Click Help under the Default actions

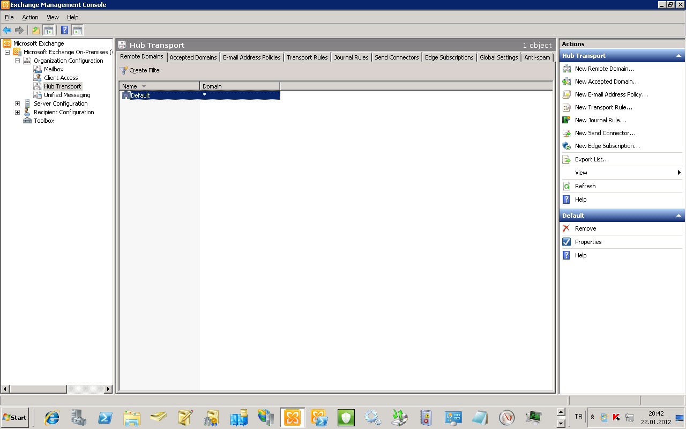click(580, 255)
